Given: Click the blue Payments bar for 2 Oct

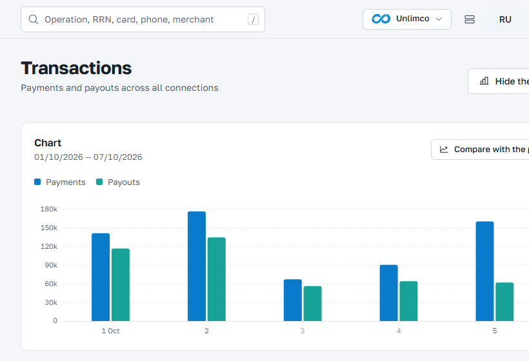Looking at the screenshot, I should pos(197,266).
